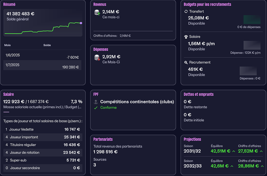The width and height of the screenshot is (267, 176).
Task: Click the purple endpoint dot on balance graph
Action: click(81, 23)
